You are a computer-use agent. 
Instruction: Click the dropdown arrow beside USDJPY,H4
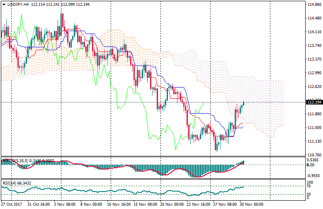click(x=3, y=4)
